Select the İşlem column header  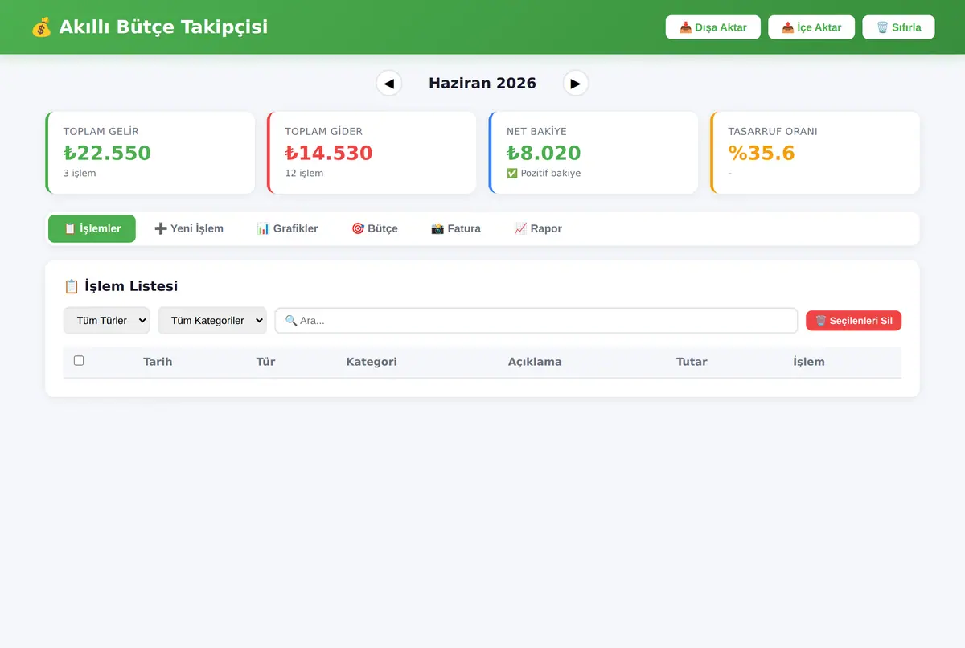809,362
